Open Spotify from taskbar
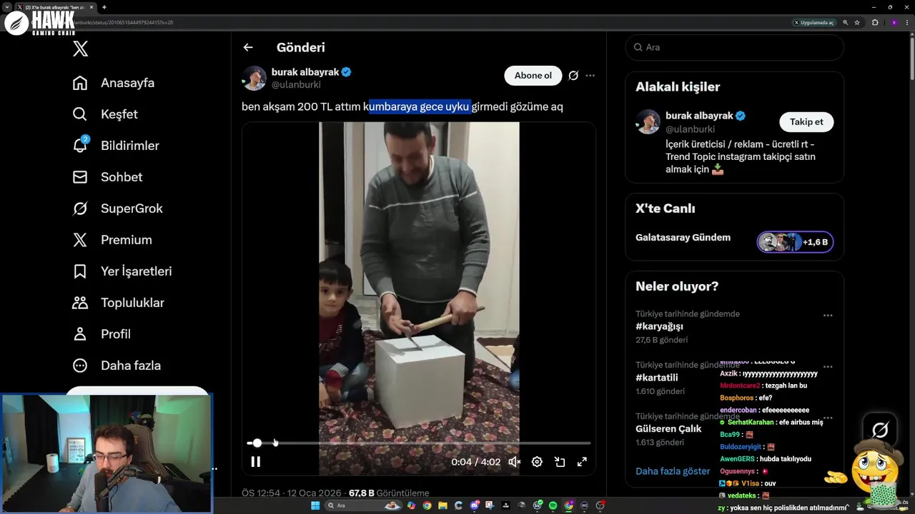The width and height of the screenshot is (915, 514). 553,505
